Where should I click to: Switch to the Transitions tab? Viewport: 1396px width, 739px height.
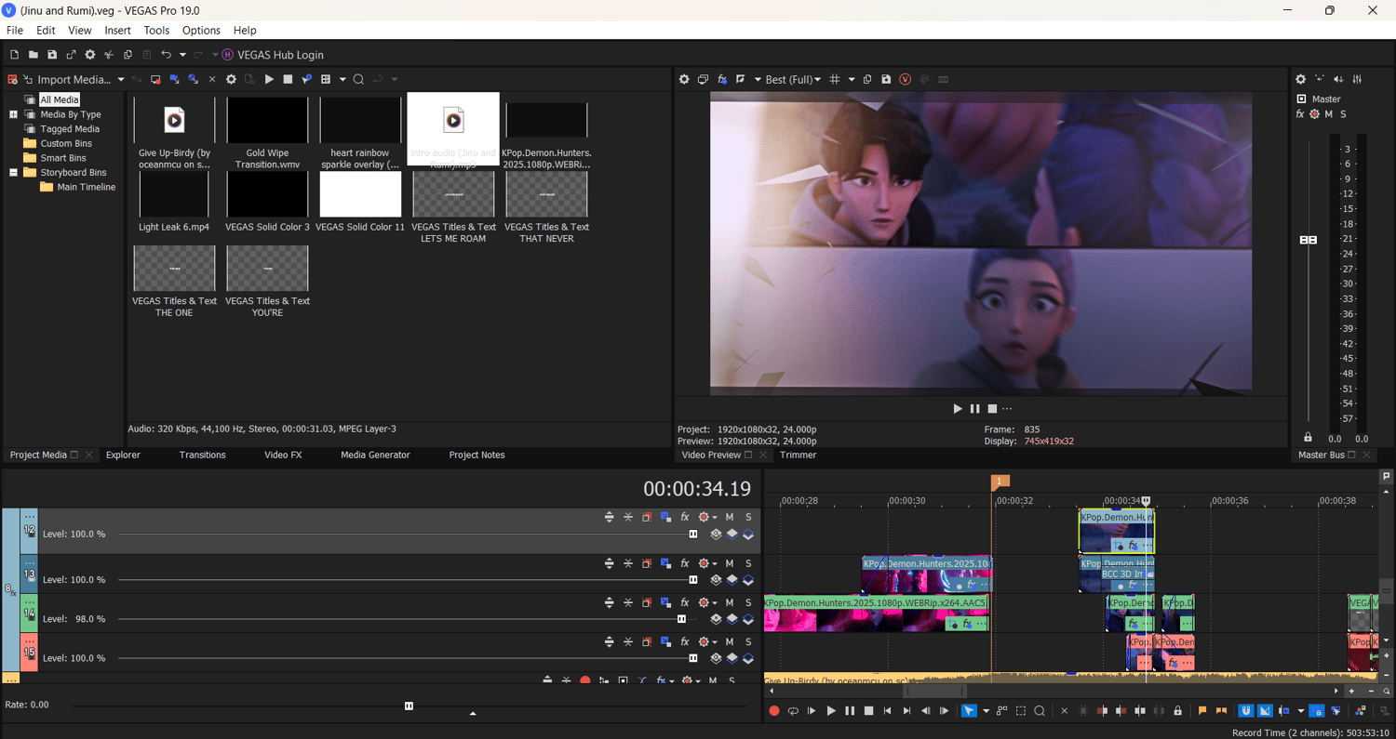(203, 455)
